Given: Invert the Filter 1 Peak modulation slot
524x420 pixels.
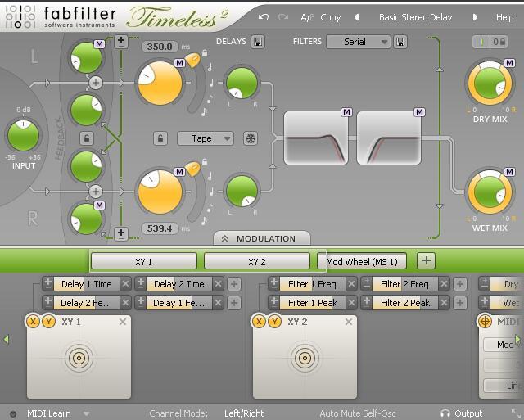Looking at the screenshot, I should [274, 302].
